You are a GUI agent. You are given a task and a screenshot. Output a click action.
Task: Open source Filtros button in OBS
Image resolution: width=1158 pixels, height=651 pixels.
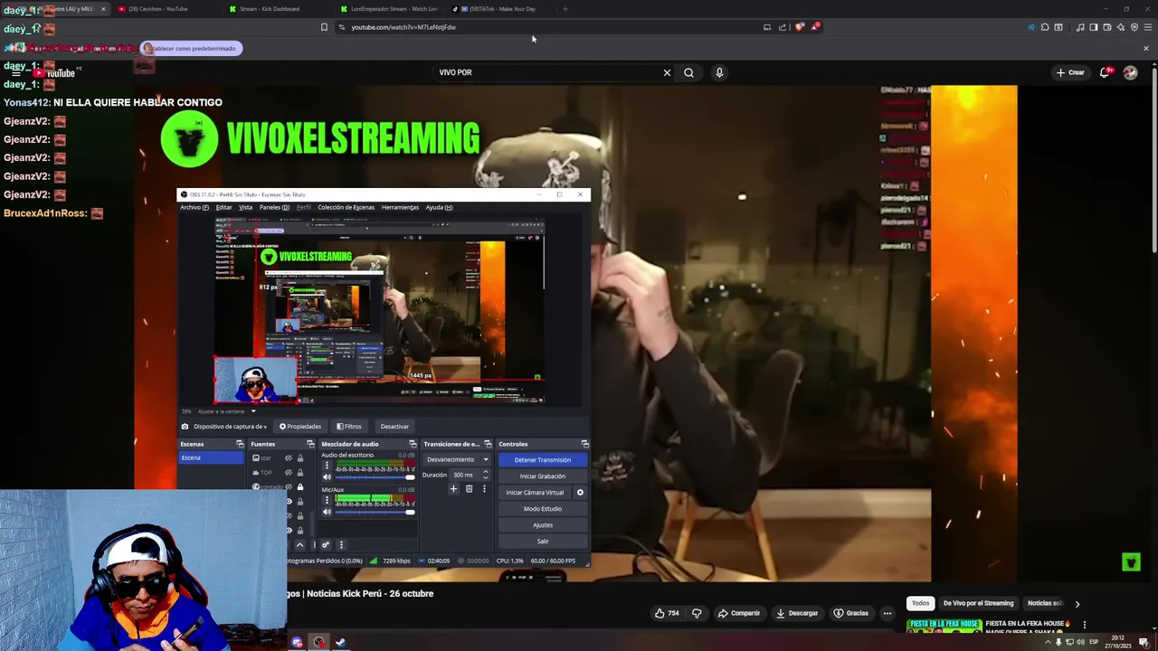349,427
